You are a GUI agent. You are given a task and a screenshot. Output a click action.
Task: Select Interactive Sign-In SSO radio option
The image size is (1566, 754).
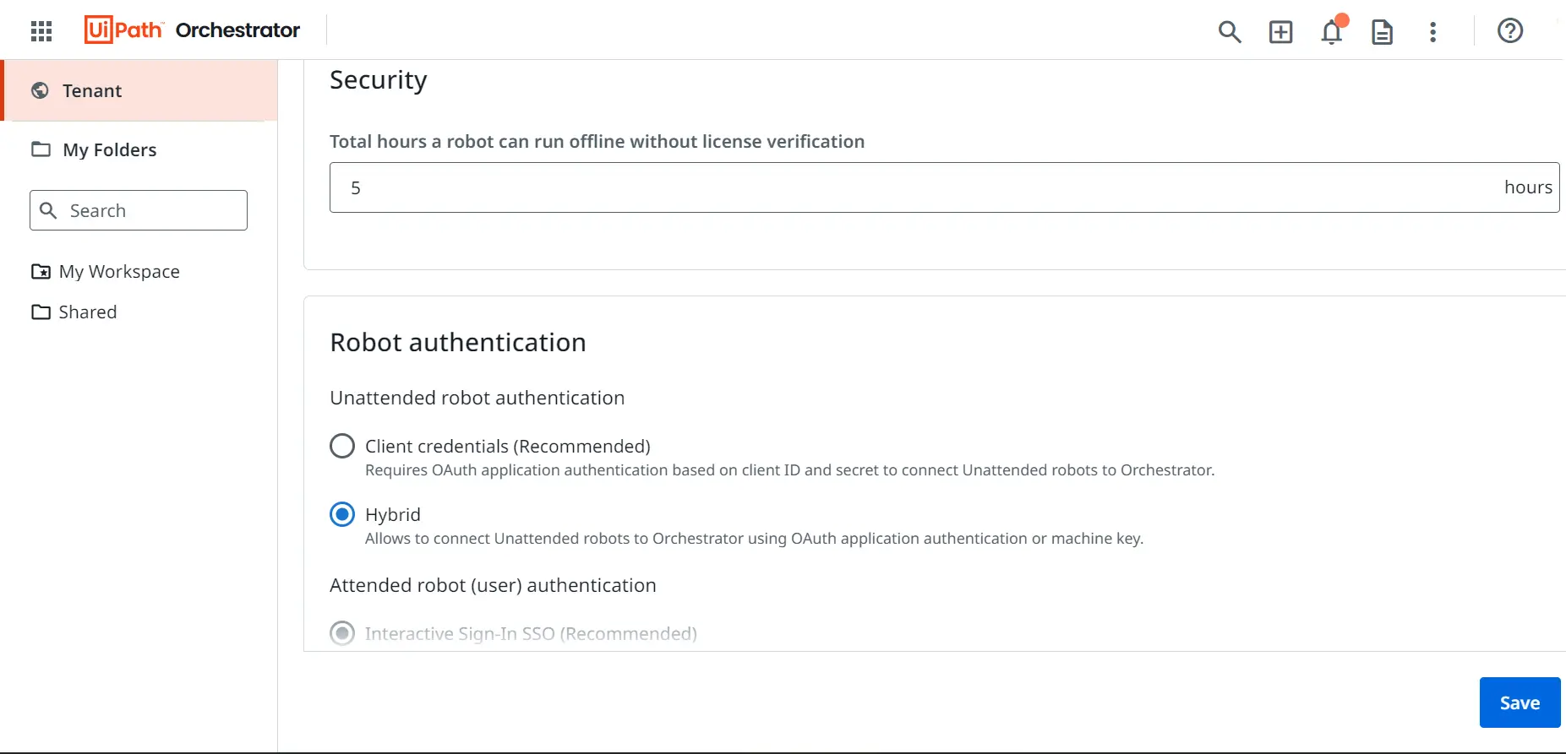342,633
